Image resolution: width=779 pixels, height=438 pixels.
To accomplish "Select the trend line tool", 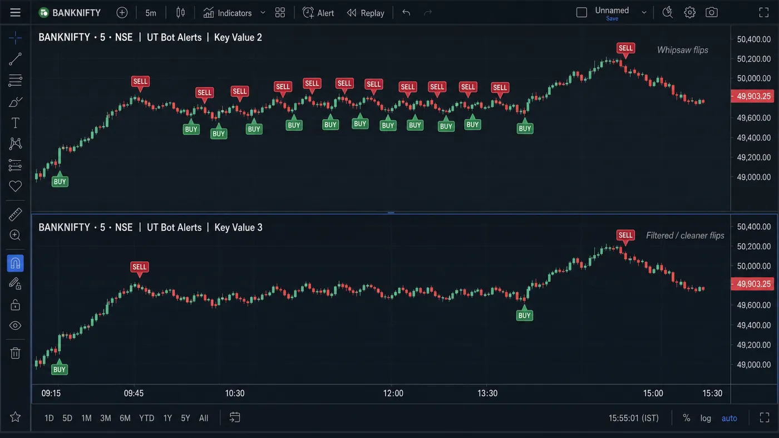I will (x=15, y=59).
